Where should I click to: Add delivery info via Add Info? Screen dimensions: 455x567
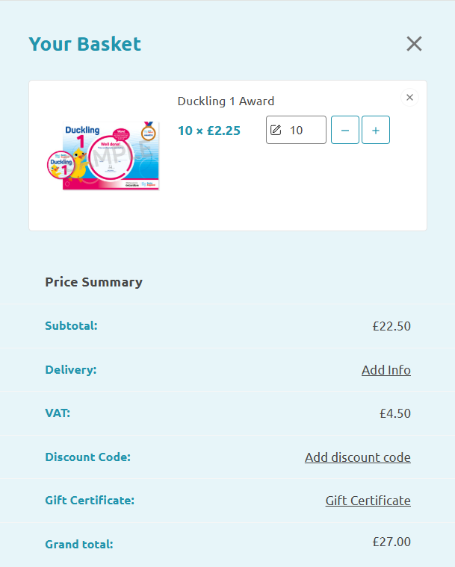[386, 370]
